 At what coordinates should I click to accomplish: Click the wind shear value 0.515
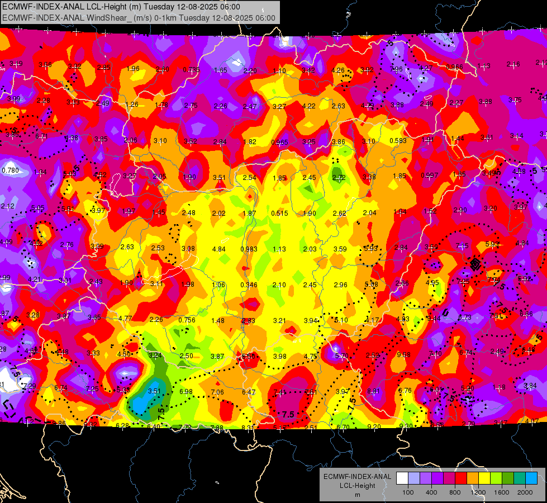tap(279, 213)
